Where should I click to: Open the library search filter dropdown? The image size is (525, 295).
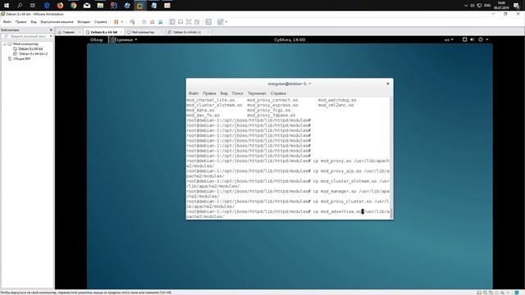tap(51, 36)
